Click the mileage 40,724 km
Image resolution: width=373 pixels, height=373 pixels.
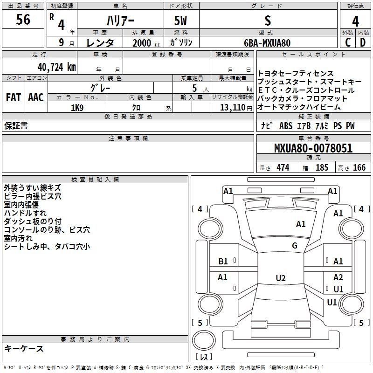tap(56, 67)
